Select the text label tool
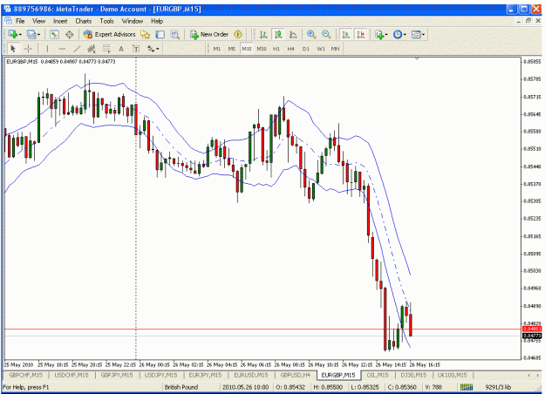This screenshot has width=545, height=394. pyautogui.click(x=136, y=49)
